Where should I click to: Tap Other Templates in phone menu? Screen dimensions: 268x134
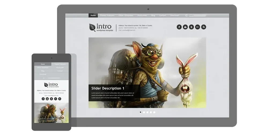43,67
